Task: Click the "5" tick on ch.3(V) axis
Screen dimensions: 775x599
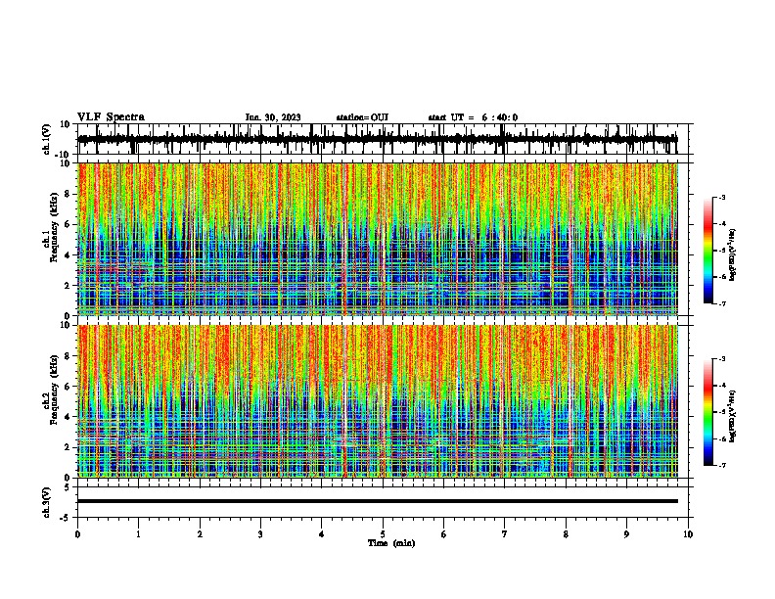Action: pyautogui.click(x=68, y=487)
